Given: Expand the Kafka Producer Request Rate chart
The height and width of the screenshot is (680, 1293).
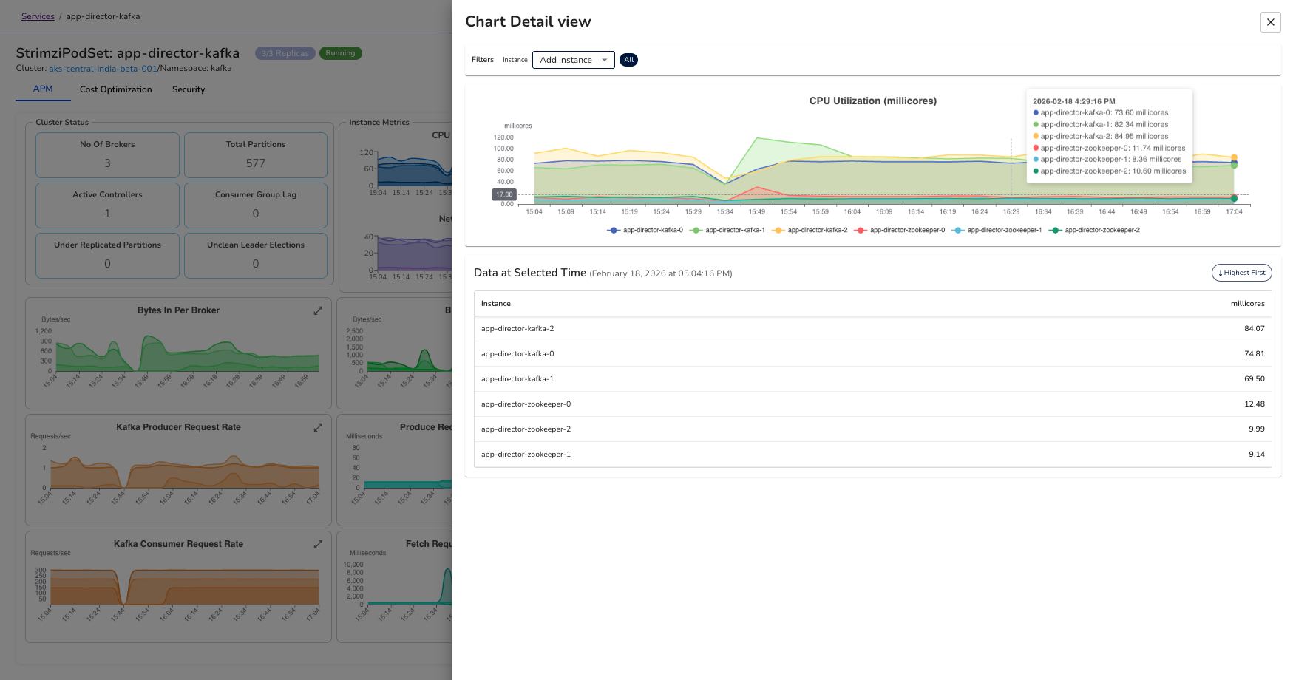Looking at the screenshot, I should (318, 427).
